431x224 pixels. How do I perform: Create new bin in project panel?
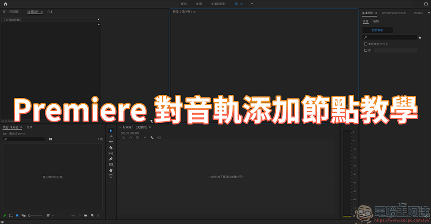coord(85,215)
